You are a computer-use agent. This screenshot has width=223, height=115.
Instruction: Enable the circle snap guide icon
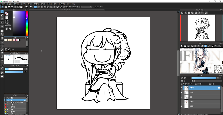51,7
